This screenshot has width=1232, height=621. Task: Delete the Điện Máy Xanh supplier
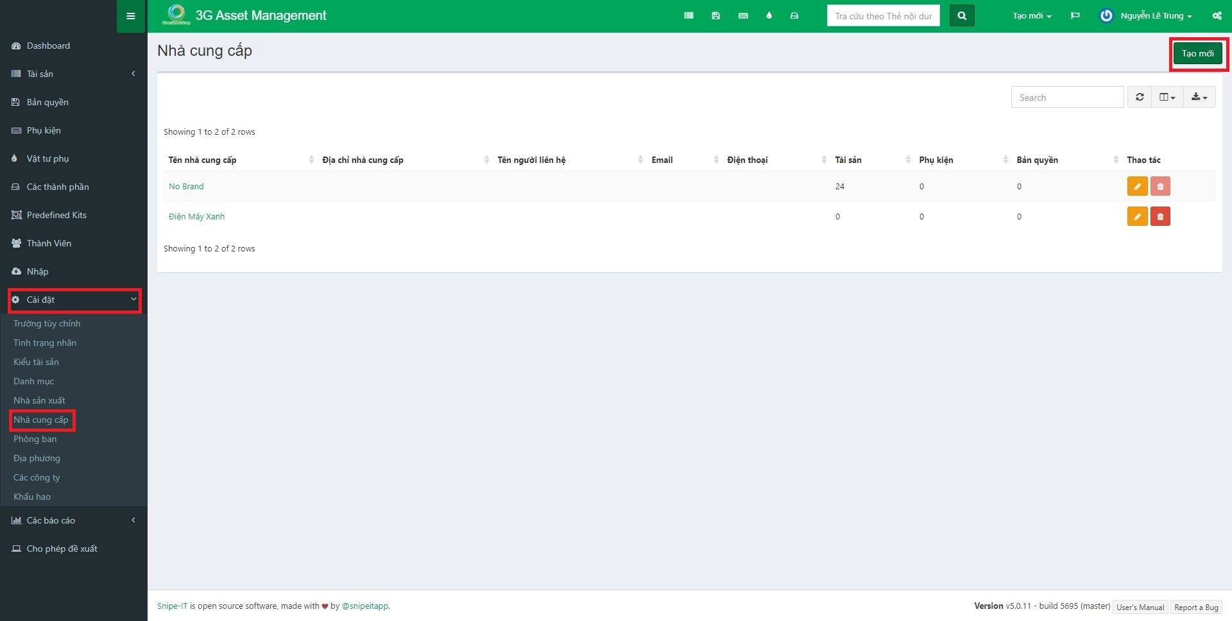click(x=1160, y=217)
